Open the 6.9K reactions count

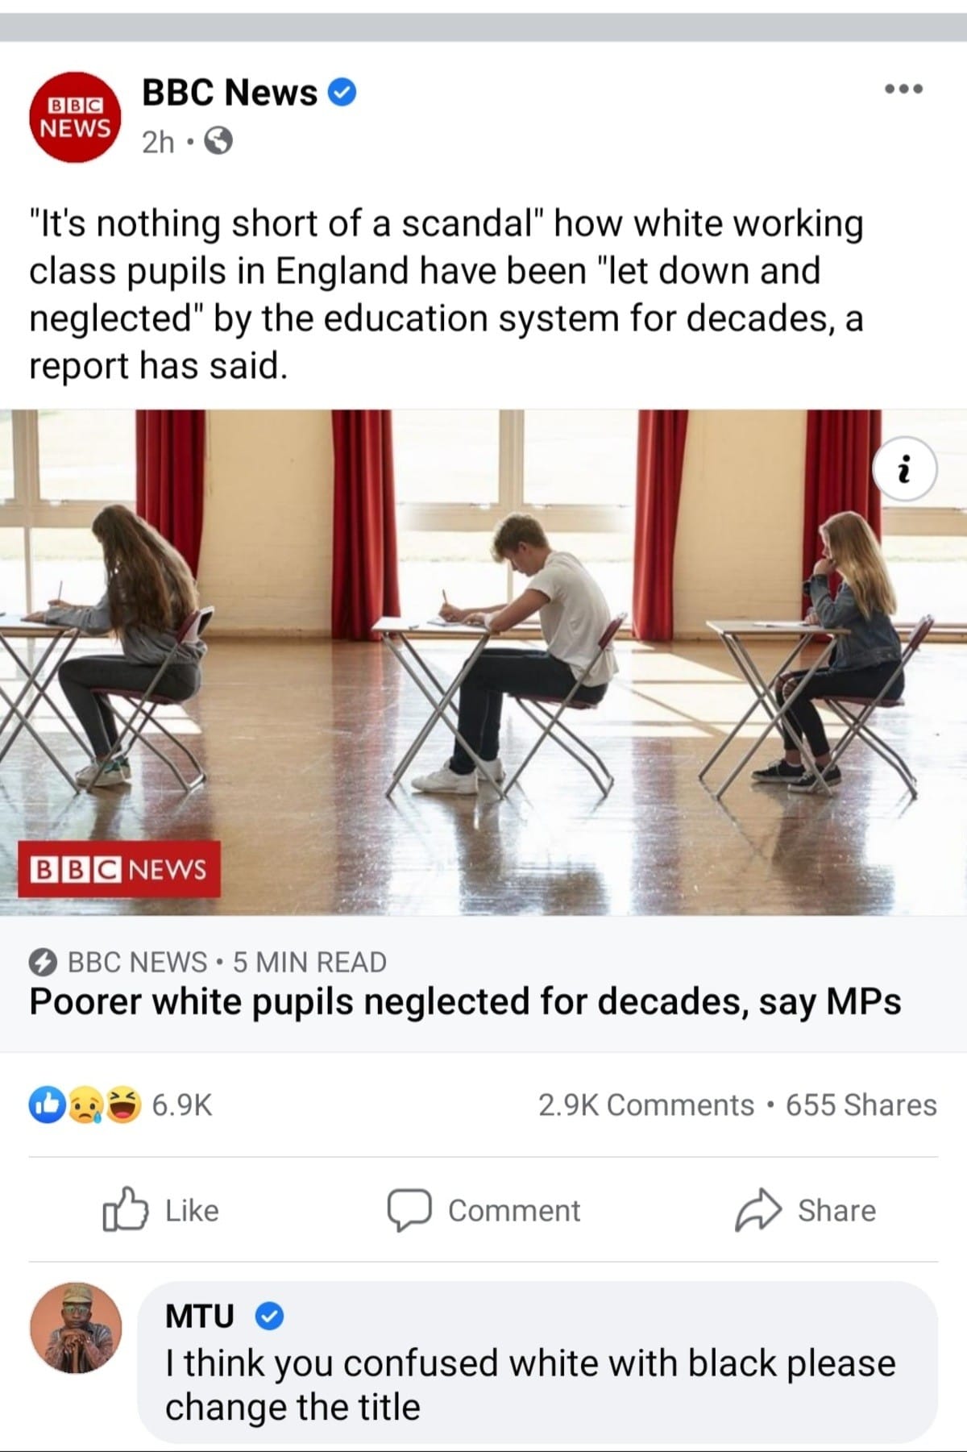tap(182, 1105)
